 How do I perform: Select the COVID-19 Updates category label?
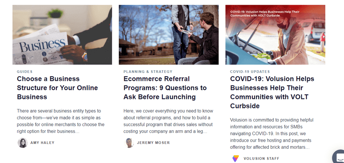tap(250, 72)
